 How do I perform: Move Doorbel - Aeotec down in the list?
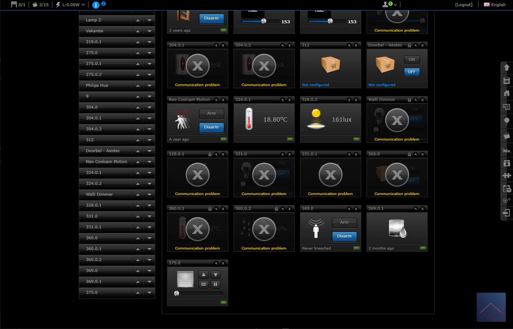tap(149, 151)
